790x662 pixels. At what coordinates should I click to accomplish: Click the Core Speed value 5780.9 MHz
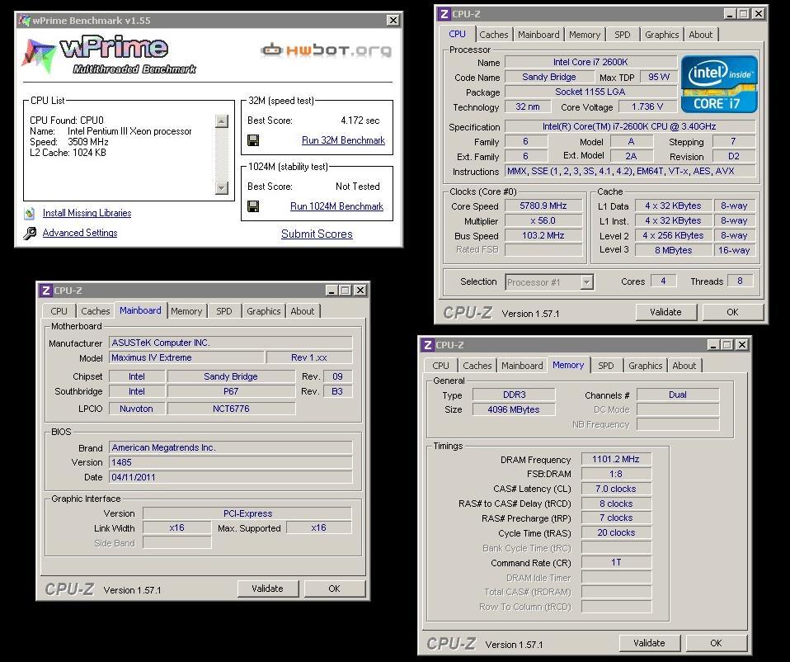[x=543, y=206]
